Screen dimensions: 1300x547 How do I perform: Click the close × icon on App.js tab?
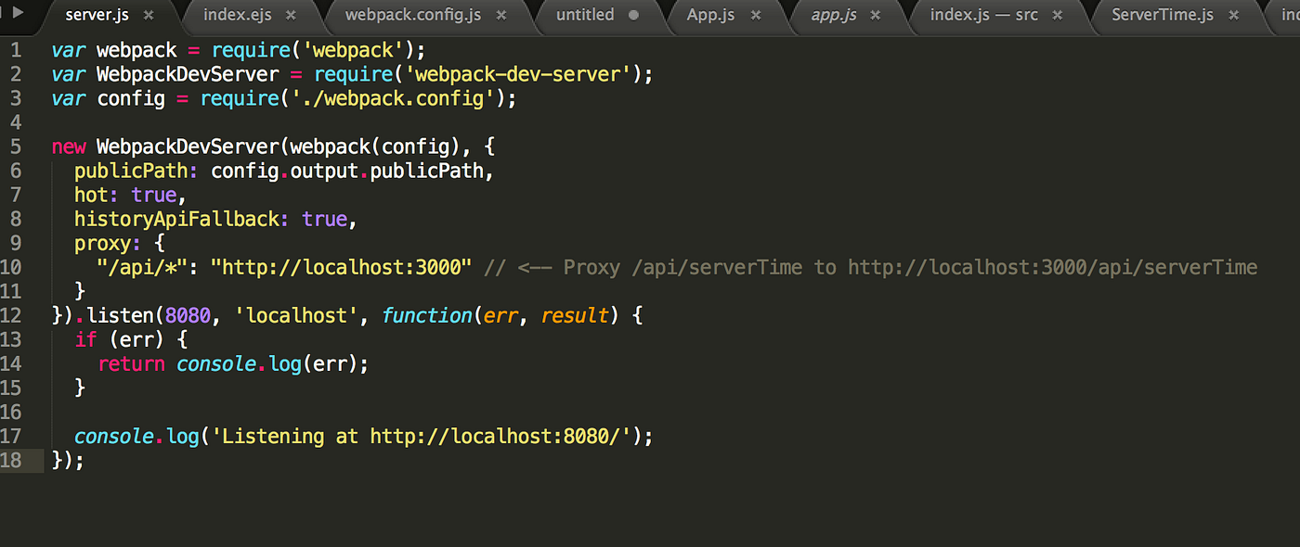pyautogui.click(x=755, y=15)
